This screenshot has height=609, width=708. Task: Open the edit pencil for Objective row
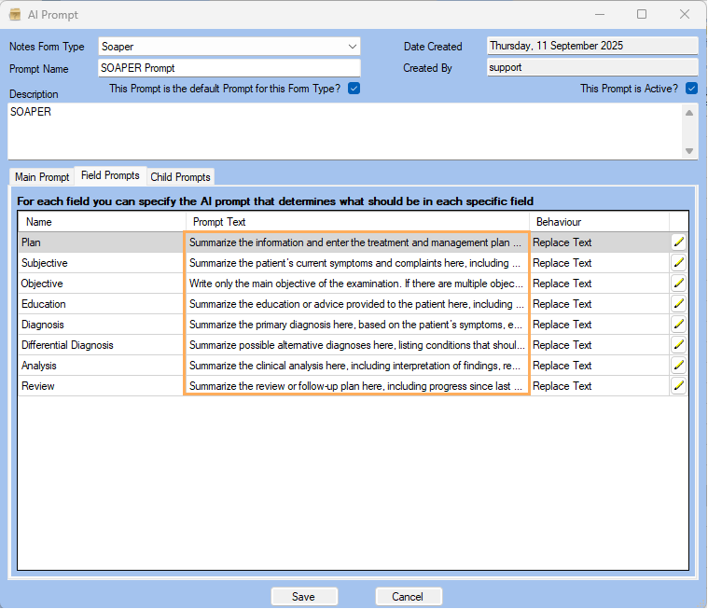pos(678,284)
